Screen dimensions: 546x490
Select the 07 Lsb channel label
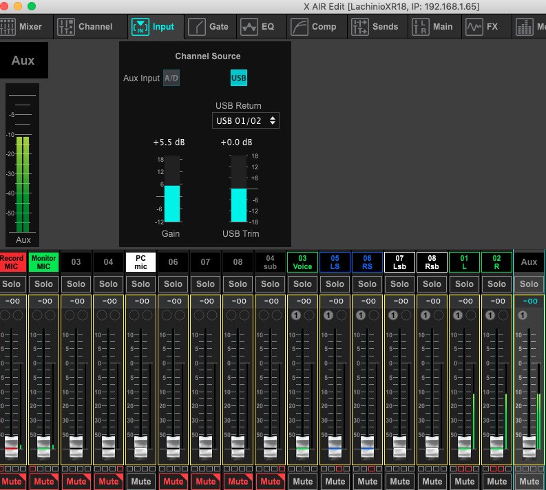pos(399,262)
